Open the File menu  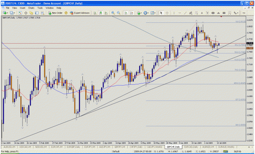(8, 8)
